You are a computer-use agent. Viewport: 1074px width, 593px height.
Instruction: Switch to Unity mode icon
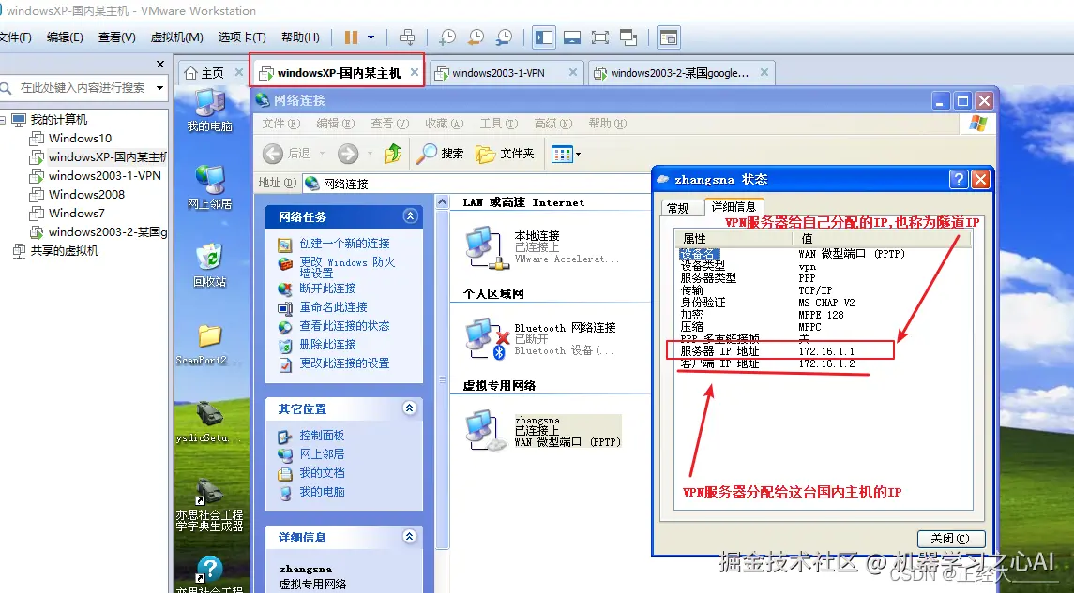coord(628,37)
